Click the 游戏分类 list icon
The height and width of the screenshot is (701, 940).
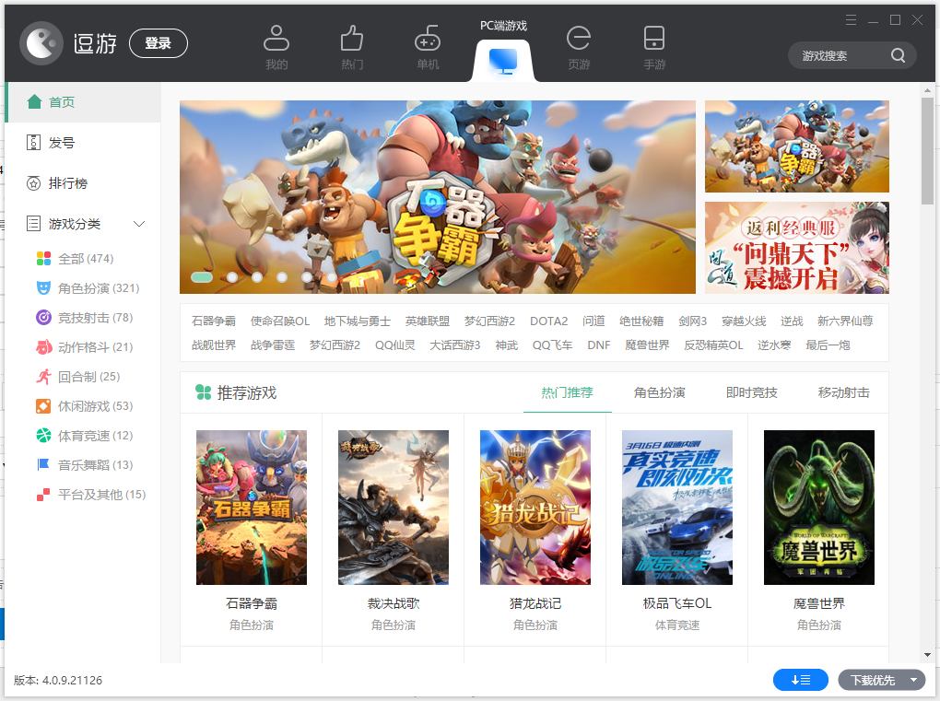tap(33, 224)
